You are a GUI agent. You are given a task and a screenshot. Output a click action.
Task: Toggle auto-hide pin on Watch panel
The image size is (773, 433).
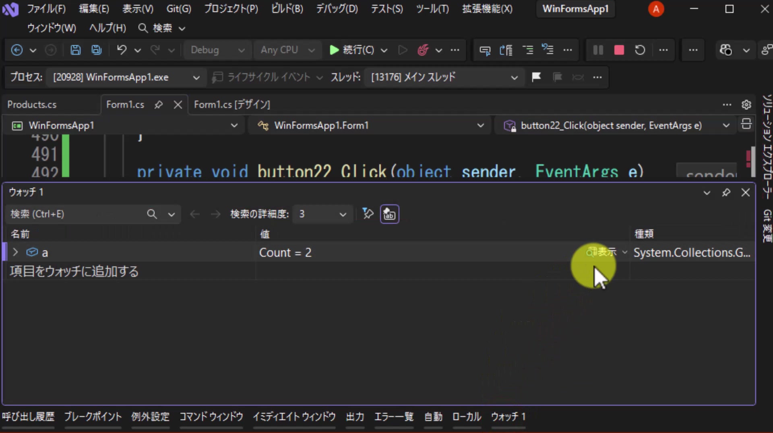click(x=726, y=192)
